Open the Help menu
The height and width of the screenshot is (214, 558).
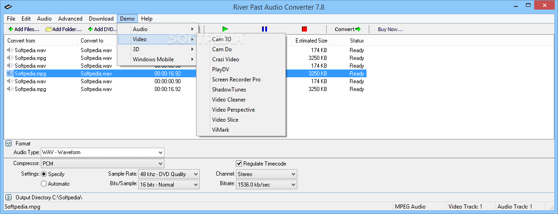click(x=147, y=19)
